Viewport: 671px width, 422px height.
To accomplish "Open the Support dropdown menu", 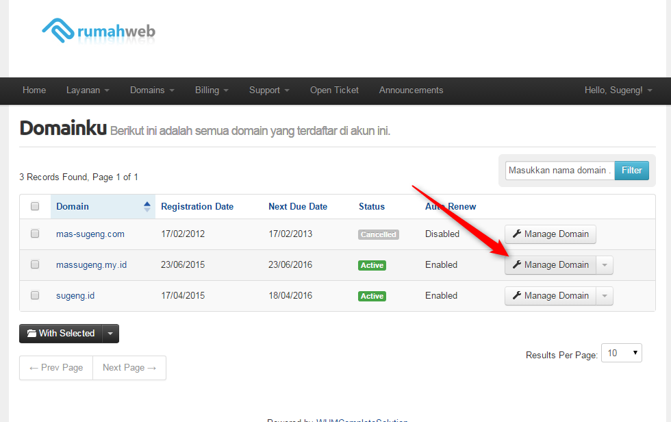I will click(x=269, y=90).
